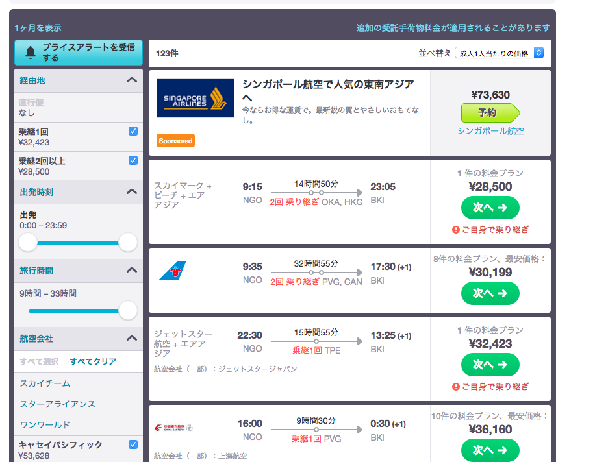Click ご自身で乗り継ぎ under ¥28,500
Viewport: 608px width, 462px height.
[495, 230]
